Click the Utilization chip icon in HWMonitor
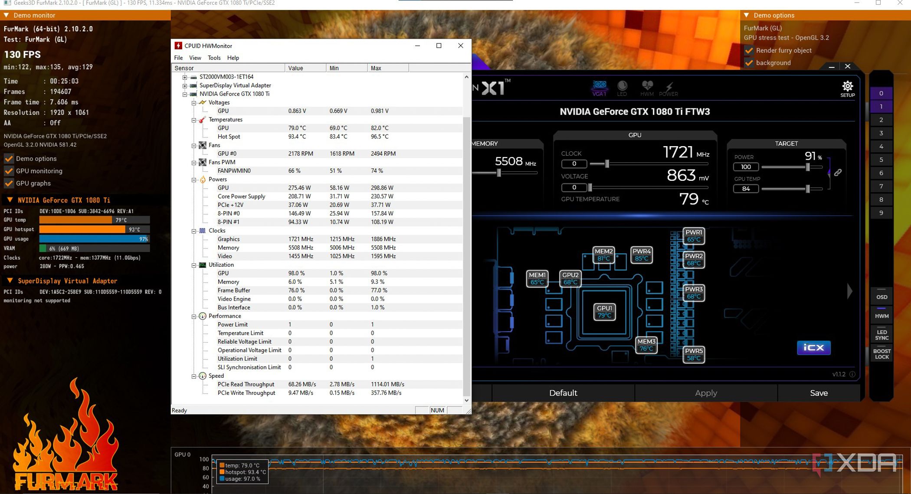Screen dimensions: 911x494 click(202, 265)
